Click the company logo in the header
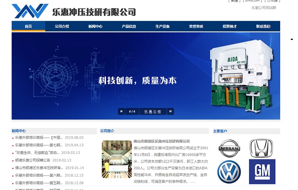 [x=30, y=11]
